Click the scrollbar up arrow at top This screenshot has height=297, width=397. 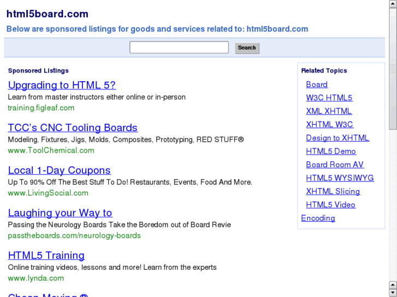pyautogui.click(x=393, y=3)
